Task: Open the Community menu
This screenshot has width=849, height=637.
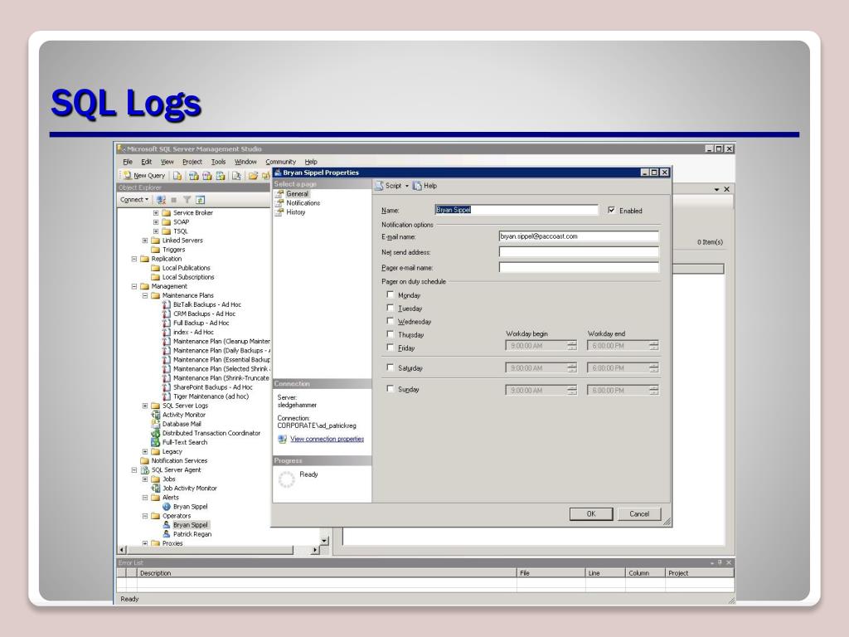Action: coord(280,162)
